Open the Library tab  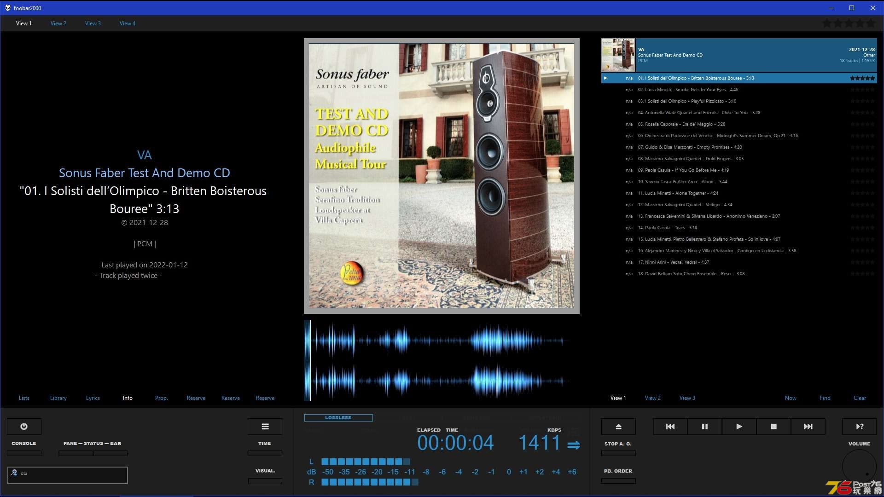click(x=58, y=398)
